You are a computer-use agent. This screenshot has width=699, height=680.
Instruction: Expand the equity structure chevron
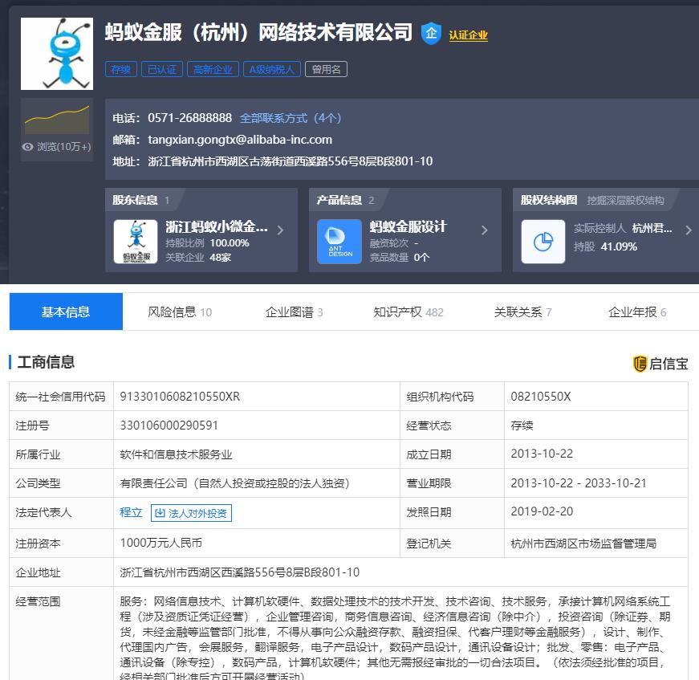click(688, 230)
